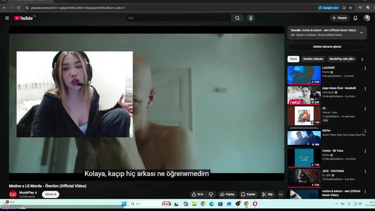
Task: Open options menu for the video titled 22.
Action: pos(365,109)
